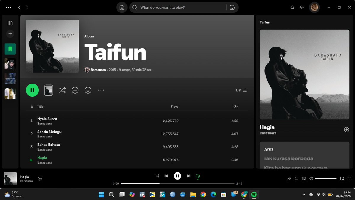This screenshot has height=200, width=355.
Task: Skip to next track
Action: point(188,176)
